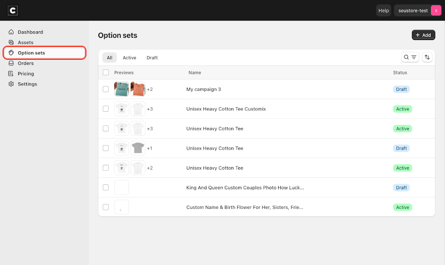Click the Orders inbox icon

click(11, 63)
